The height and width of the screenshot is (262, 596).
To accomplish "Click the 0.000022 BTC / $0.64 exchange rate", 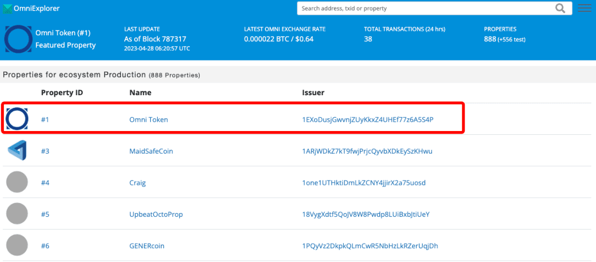I will click(x=279, y=39).
